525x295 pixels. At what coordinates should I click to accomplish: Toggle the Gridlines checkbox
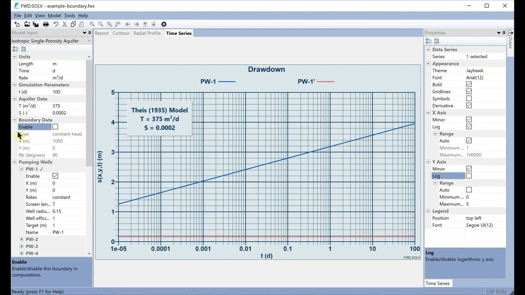[469, 92]
